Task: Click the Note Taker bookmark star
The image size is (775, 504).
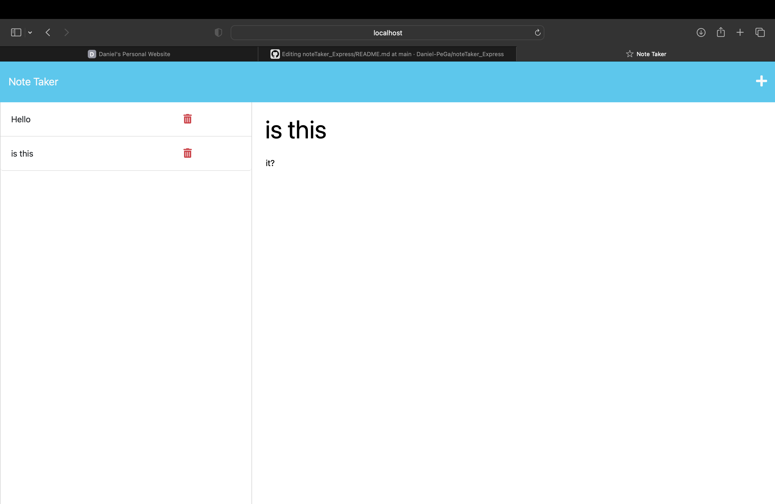Action: point(629,54)
